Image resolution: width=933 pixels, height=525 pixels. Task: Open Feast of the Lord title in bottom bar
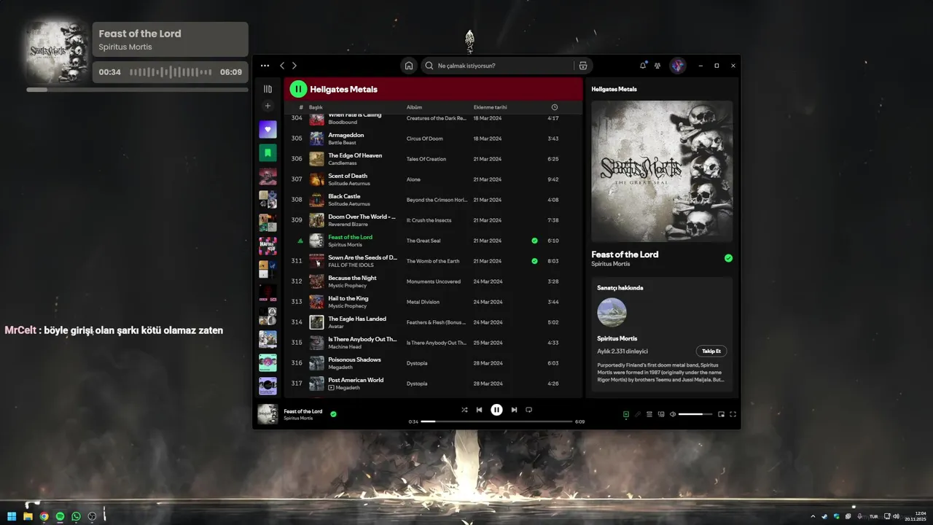[303, 411]
